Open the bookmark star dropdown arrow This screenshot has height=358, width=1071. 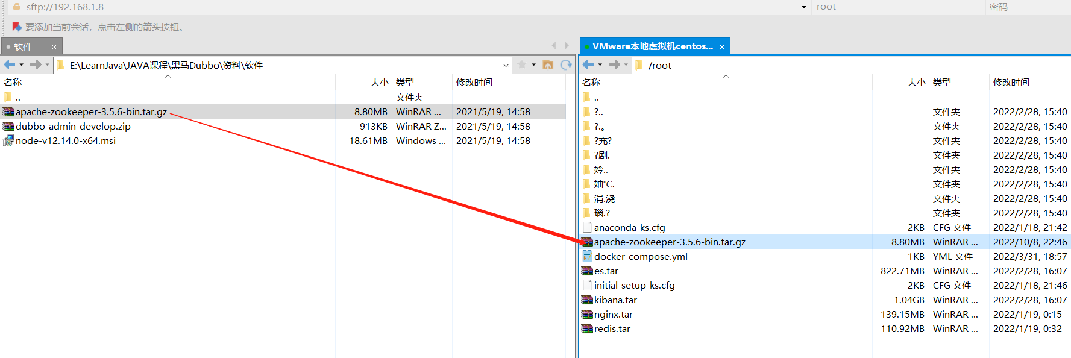click(x=533, y=64)
